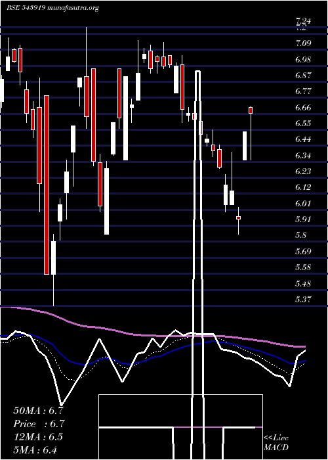The width and height of the screenshot is (328, 460).
Task: Click the small red candle near 5.91
Action: [x=238, y=218]
